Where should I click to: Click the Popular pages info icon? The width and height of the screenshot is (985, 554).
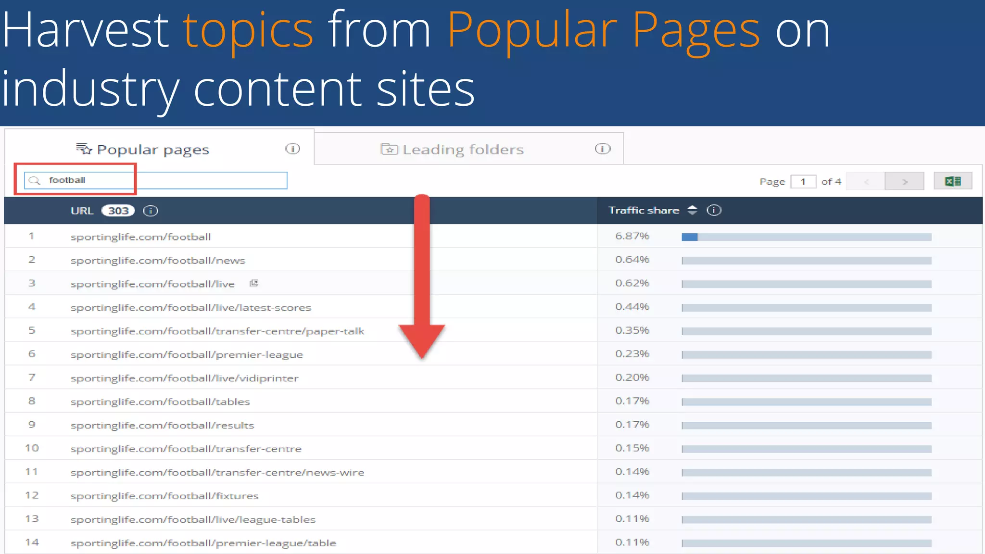tap(292, 149)
